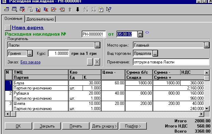Click the OK button
212x134 pixels.
(x=18, y=126)
